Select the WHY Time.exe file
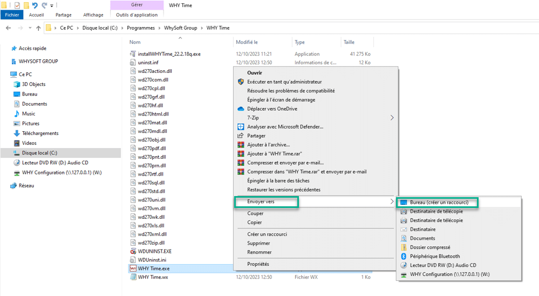539x296 pixels. click(154, 268)
